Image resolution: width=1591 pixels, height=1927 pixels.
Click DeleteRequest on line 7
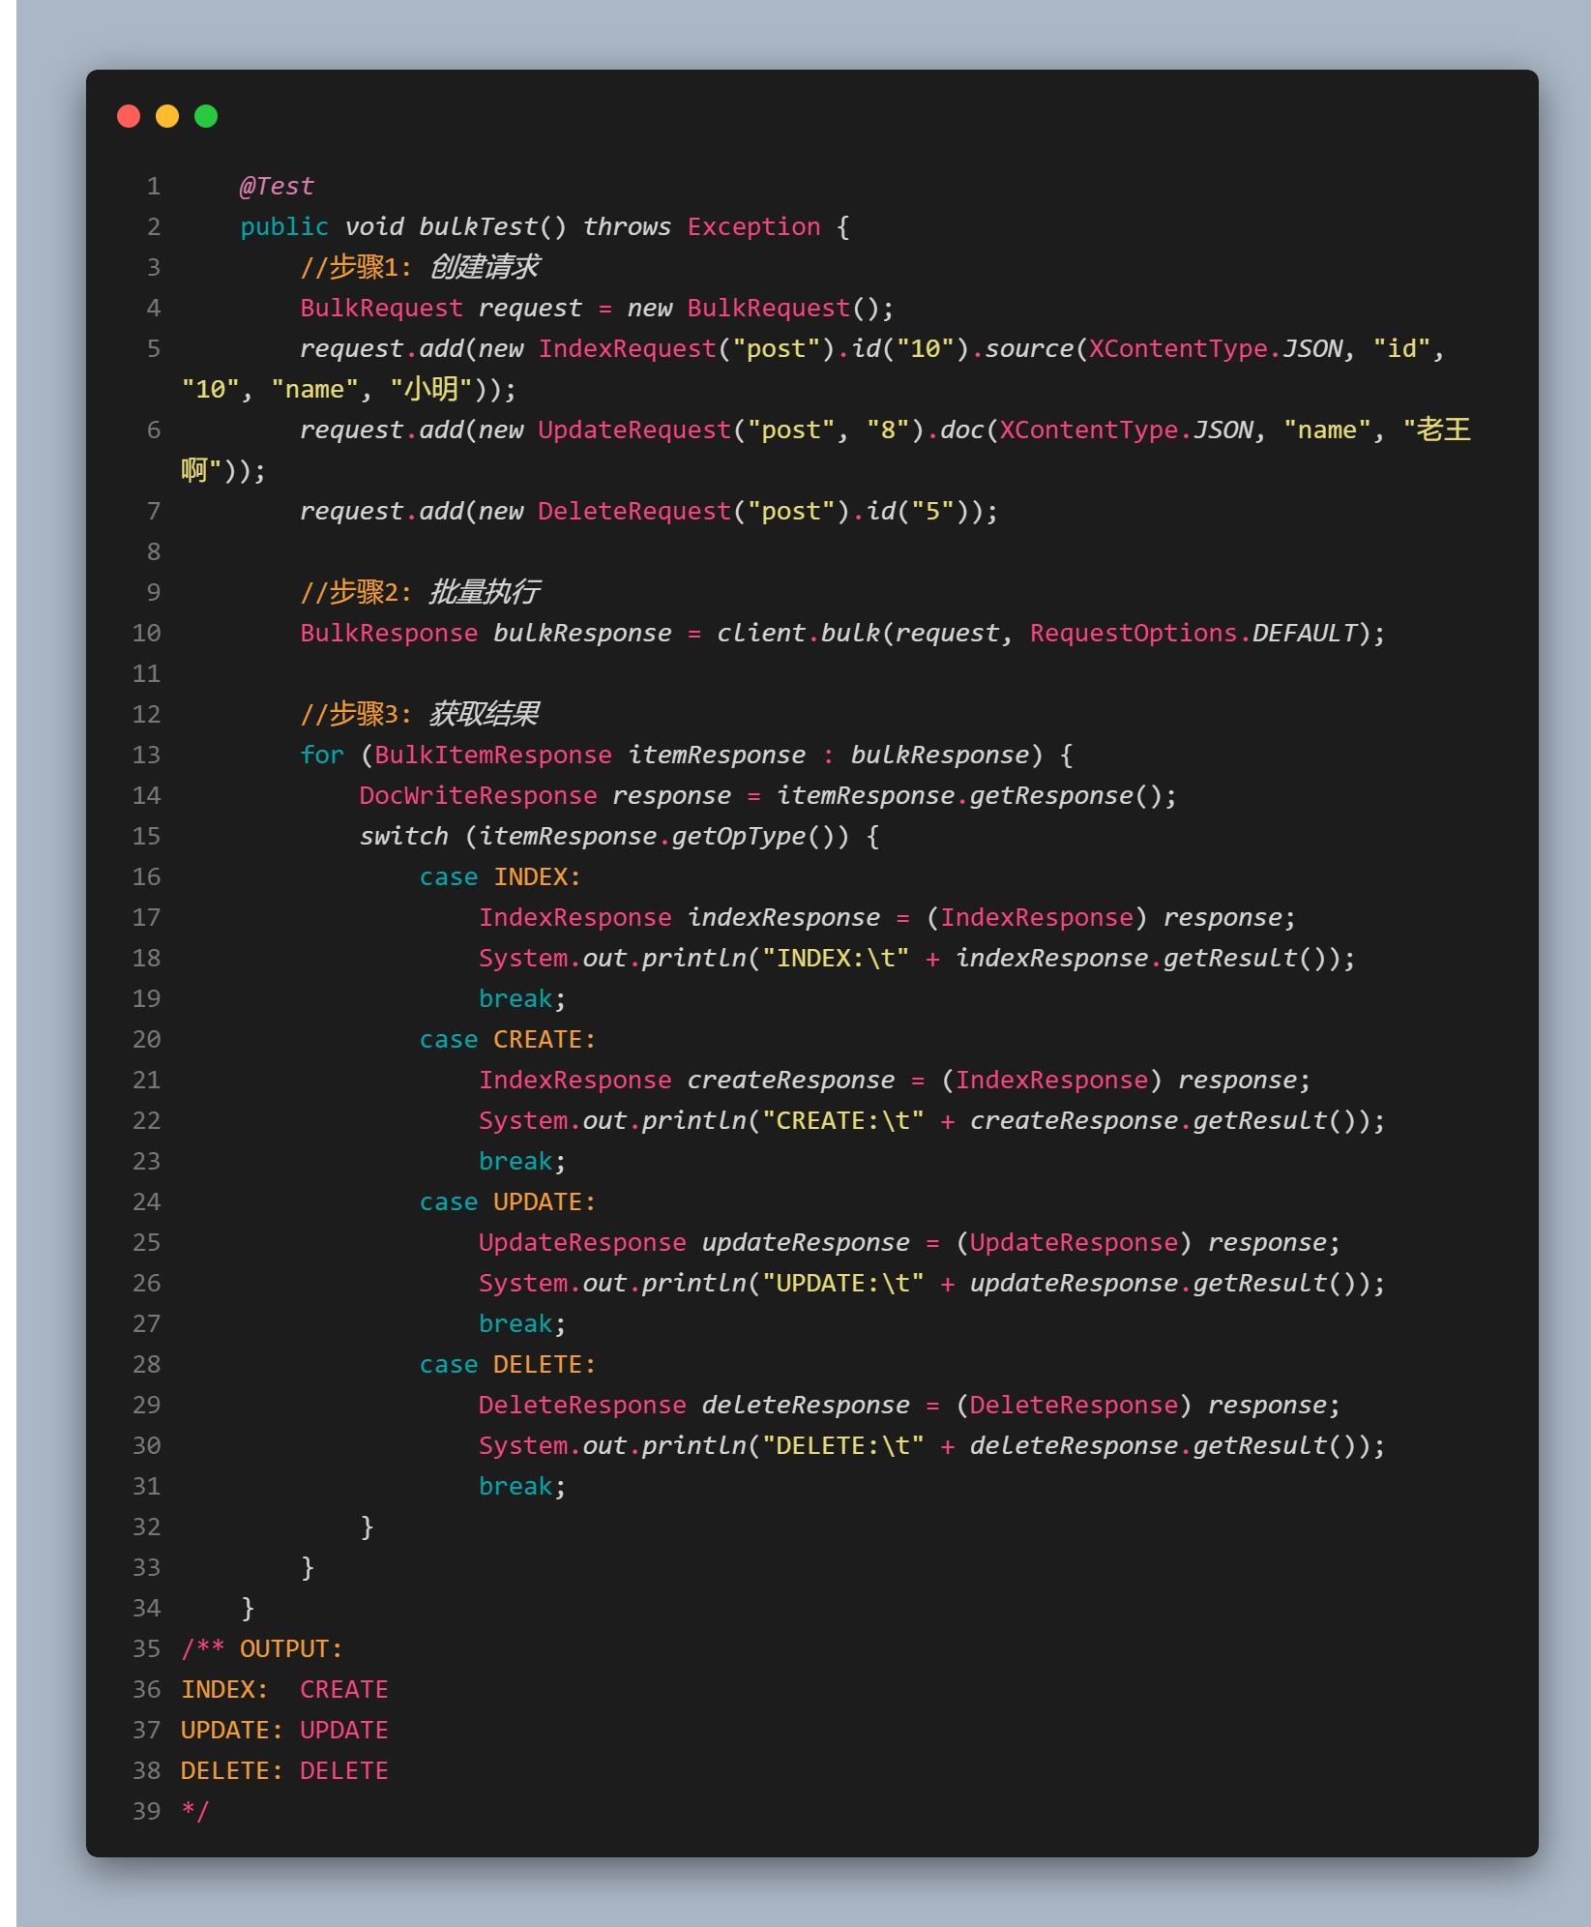634,511
